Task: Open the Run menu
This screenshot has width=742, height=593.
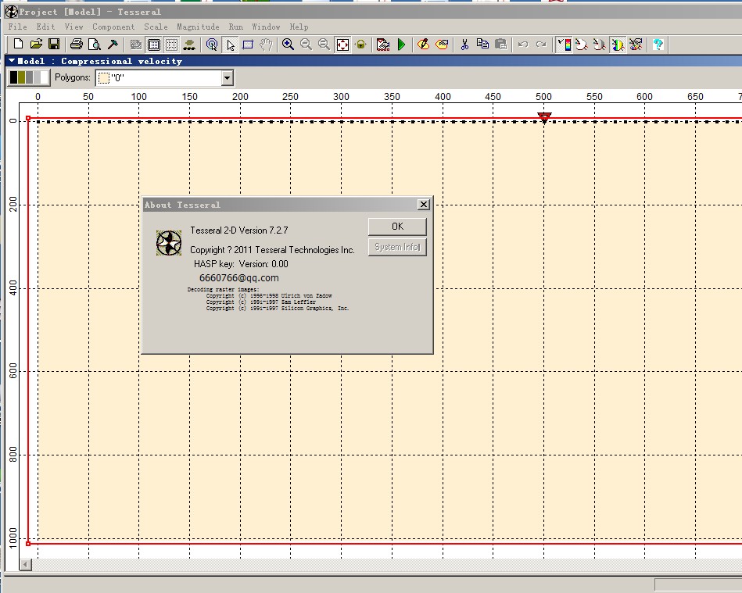Action: click(x=235, y=27)
